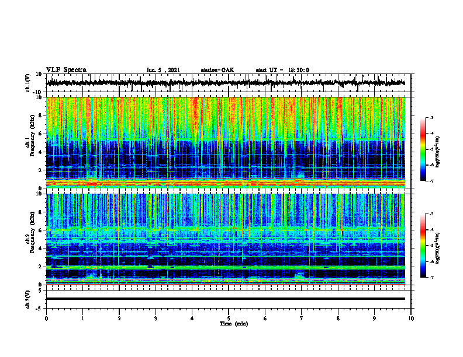Click the 10 tick label on the time axis
463x357 pixels.
click(411, 318)
